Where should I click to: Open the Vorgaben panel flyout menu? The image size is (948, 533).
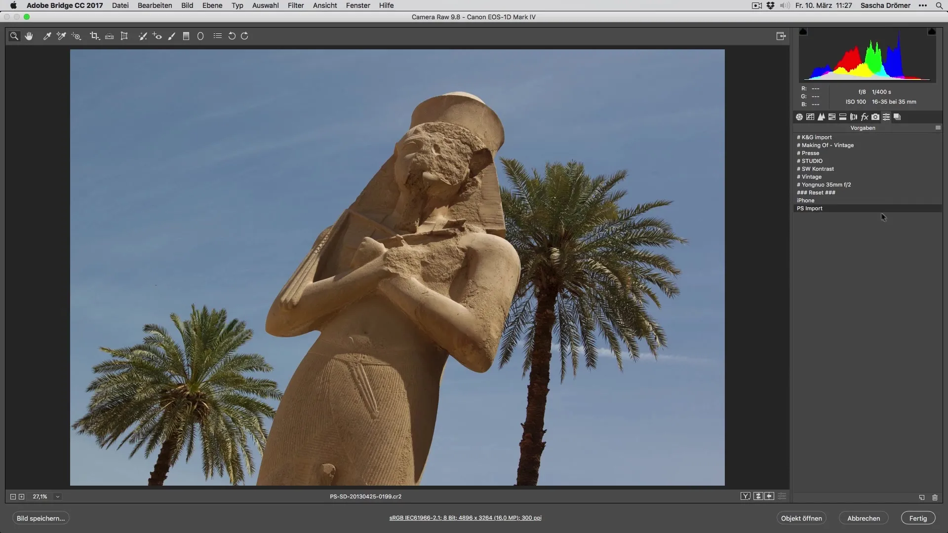(938, 128)
